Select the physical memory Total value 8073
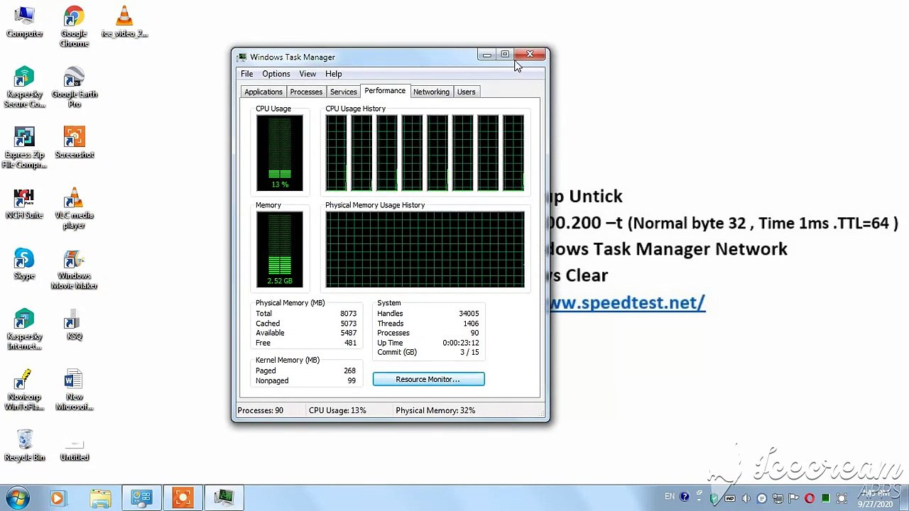The height and width of the screenshot is (511, 909). coord(348,314)
